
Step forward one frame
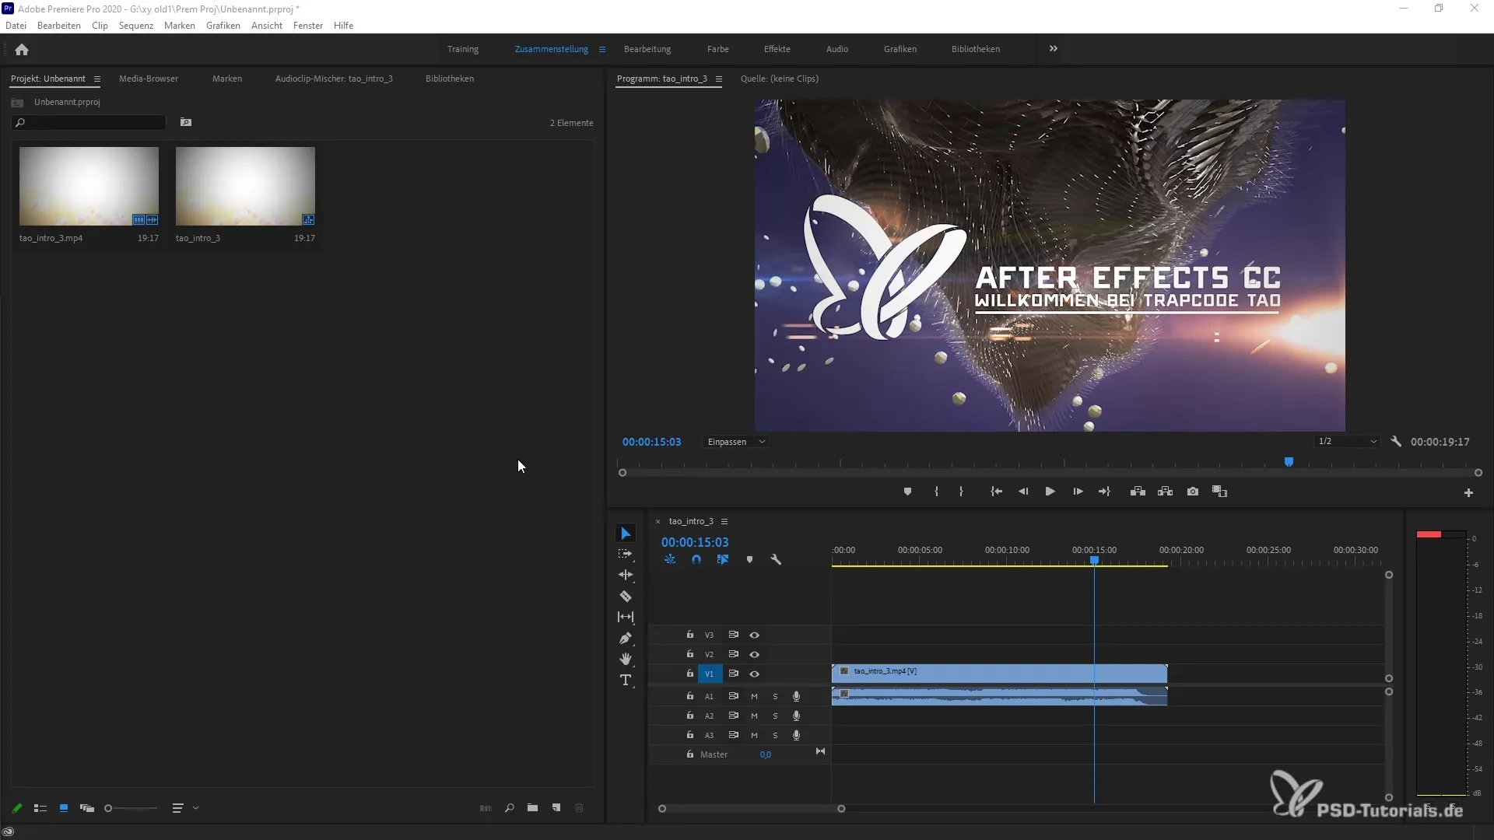point(1078,492)
